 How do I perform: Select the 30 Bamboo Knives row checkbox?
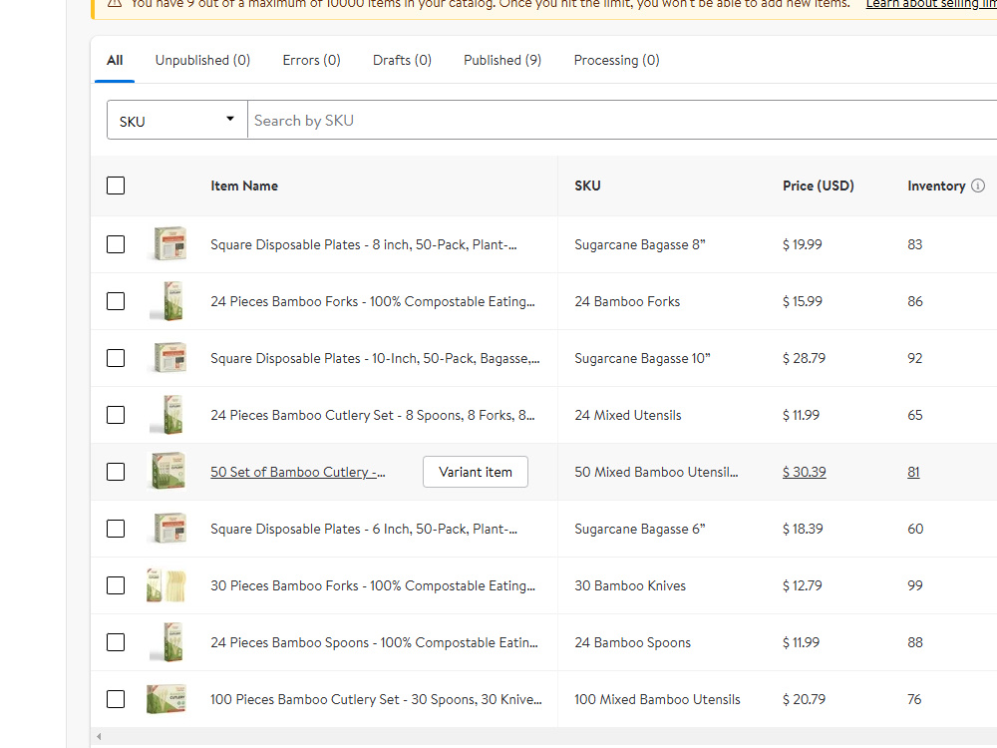pos(116,585)
